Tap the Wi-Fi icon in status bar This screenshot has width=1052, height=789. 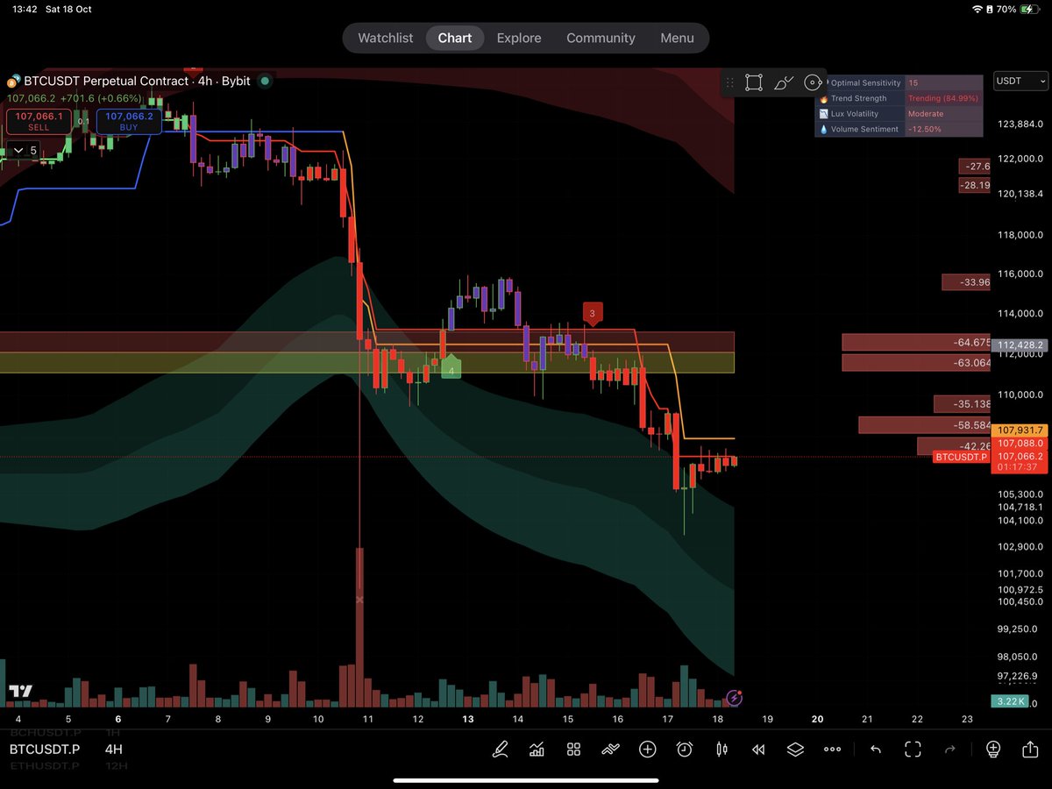(x=978, y=9)
